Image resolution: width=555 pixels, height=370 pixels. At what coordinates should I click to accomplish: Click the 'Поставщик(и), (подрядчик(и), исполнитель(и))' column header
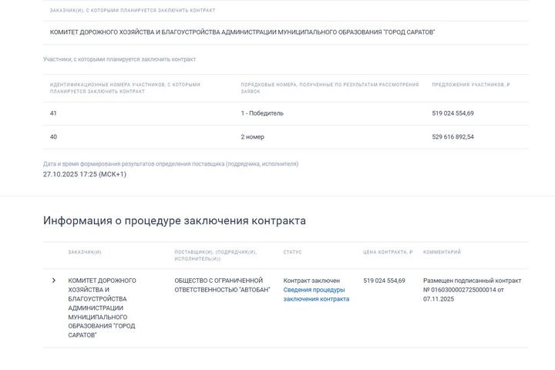215,255
